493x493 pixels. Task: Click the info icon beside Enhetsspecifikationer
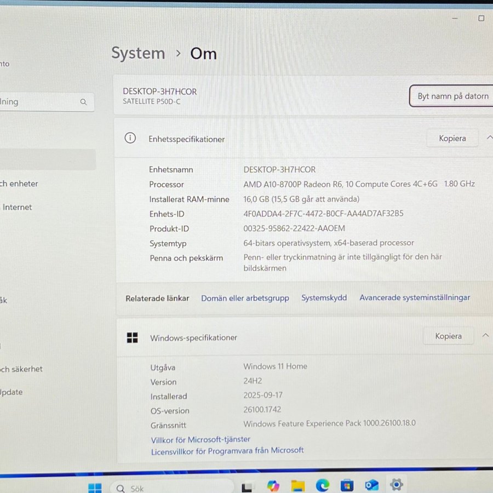pyautogui.click(x=130, y=139)
